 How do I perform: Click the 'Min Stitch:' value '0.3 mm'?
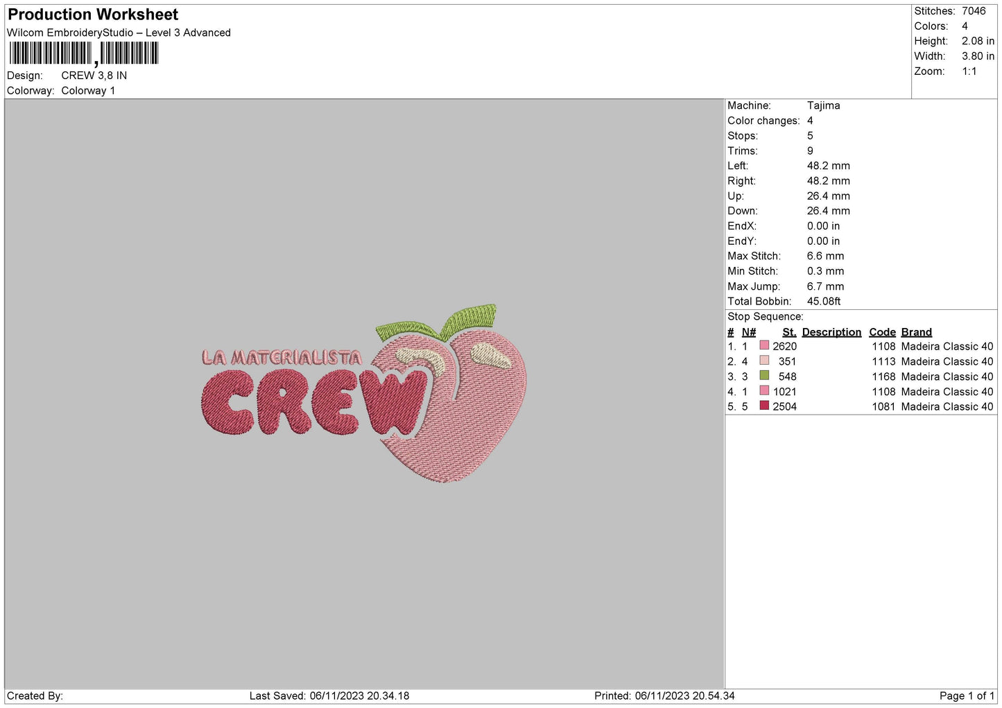pyautogui.click(x=825, y=271)
